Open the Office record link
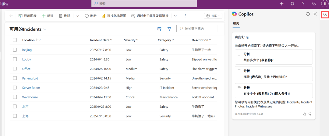329x136 pixels. (x=26, y=69)
